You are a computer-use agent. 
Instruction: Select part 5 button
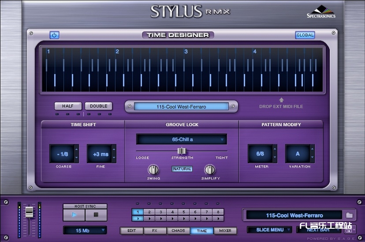point(184,212)
